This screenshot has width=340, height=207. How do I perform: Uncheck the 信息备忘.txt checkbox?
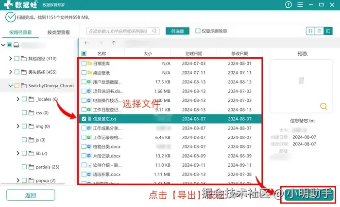point(84,119)
